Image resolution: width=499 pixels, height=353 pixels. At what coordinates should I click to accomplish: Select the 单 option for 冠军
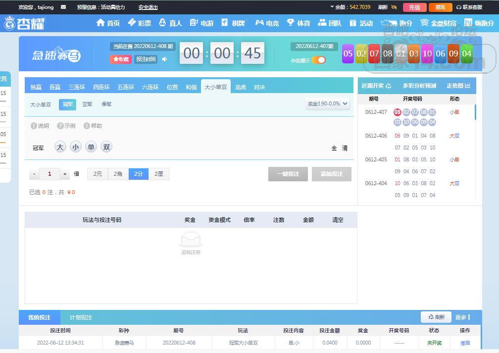(x=91, y=147)
